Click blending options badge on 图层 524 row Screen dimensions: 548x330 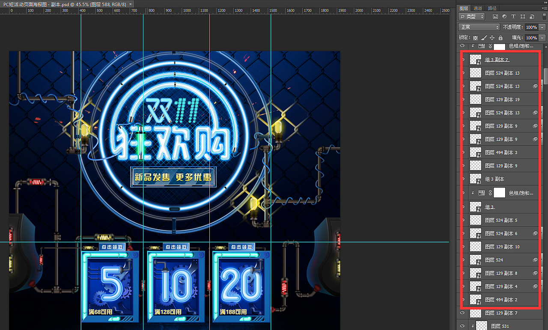[x=535, y=260]
